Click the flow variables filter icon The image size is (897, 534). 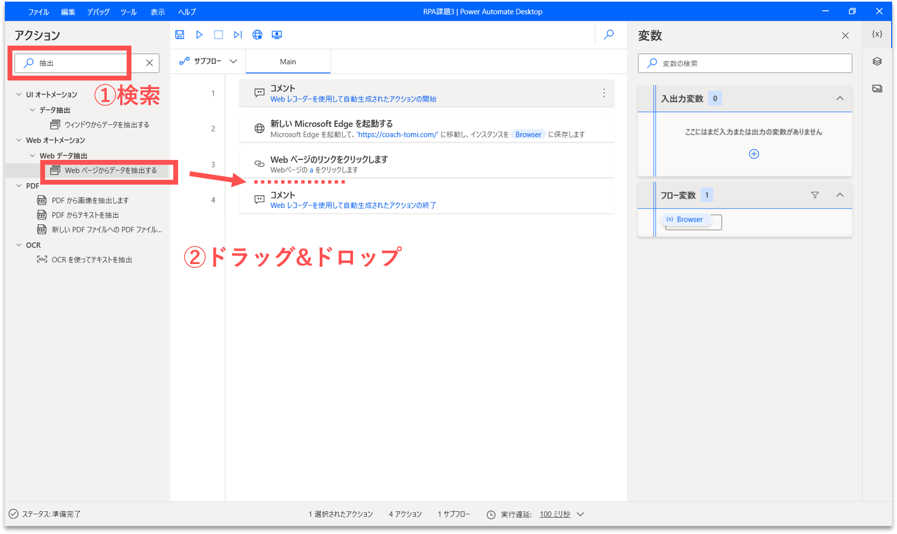(815, 195)
